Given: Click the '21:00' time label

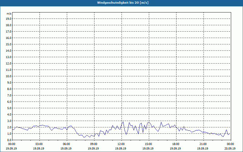Looking at the screenshot, I should pyautogui.click(x=204, y=144).
